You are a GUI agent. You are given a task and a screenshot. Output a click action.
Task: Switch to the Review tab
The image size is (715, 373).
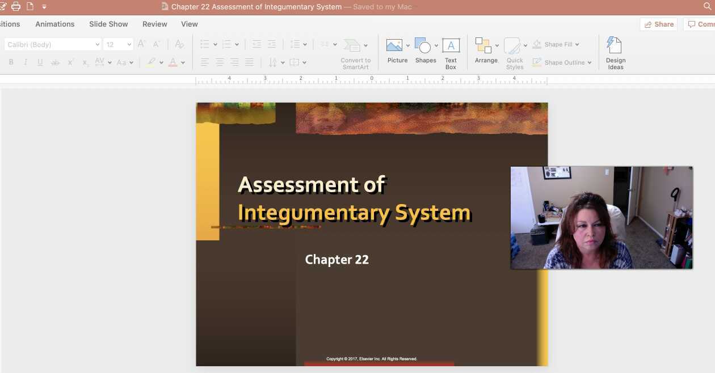[x=154, y=24]
